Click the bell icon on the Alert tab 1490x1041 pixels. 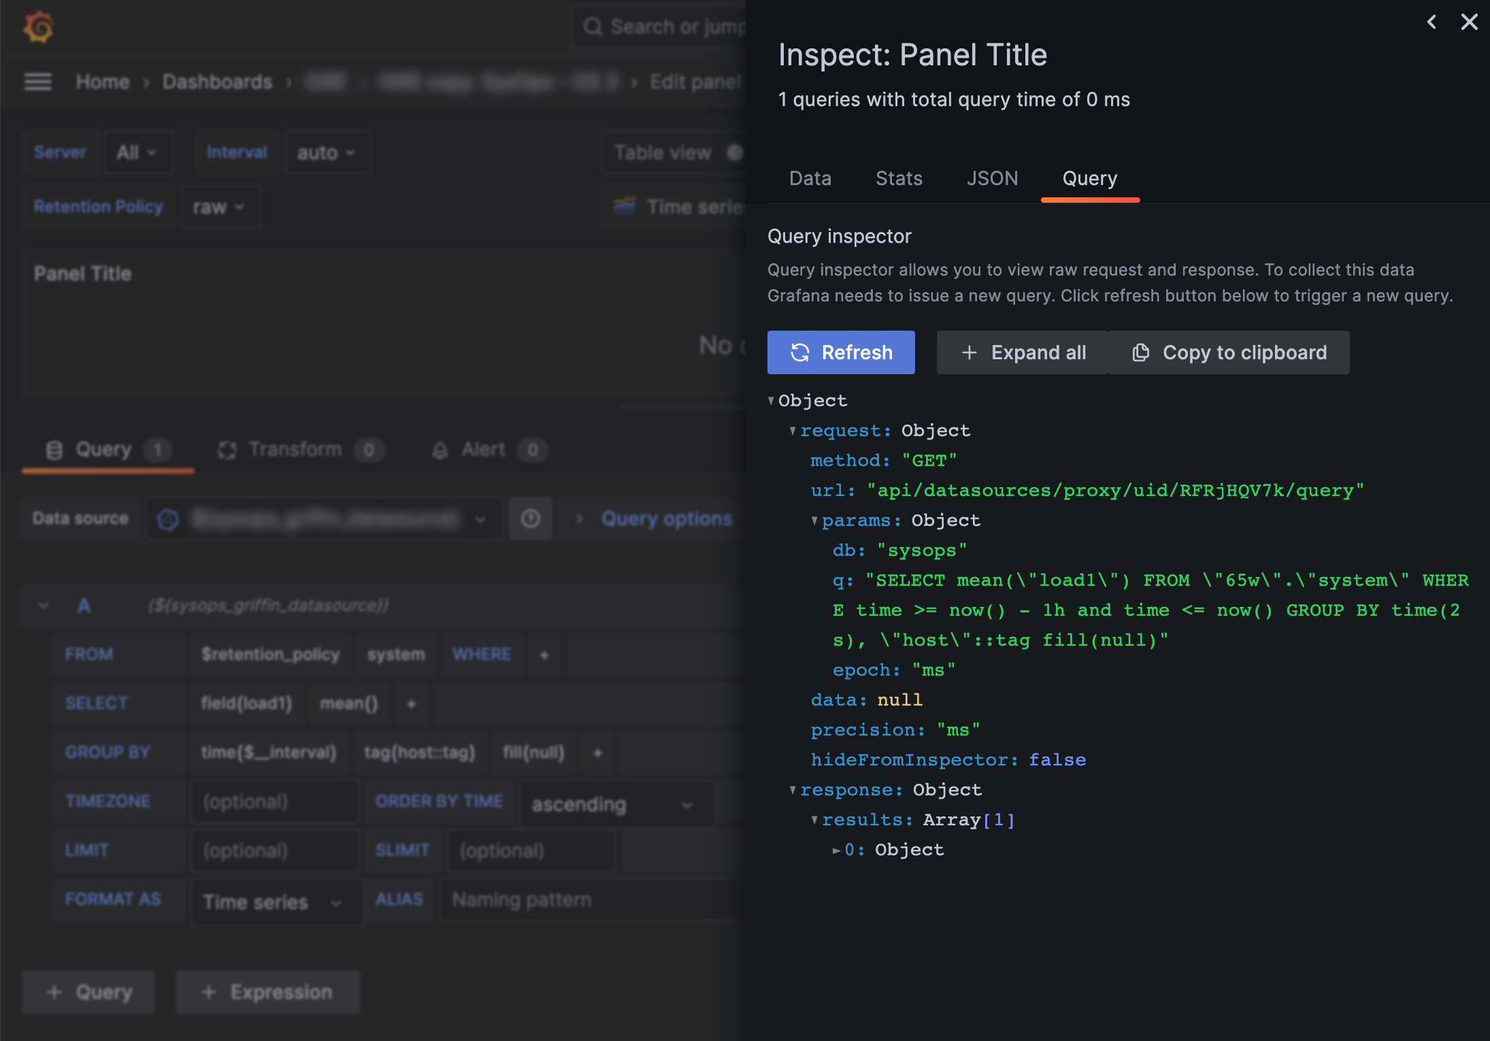[440, 449]
